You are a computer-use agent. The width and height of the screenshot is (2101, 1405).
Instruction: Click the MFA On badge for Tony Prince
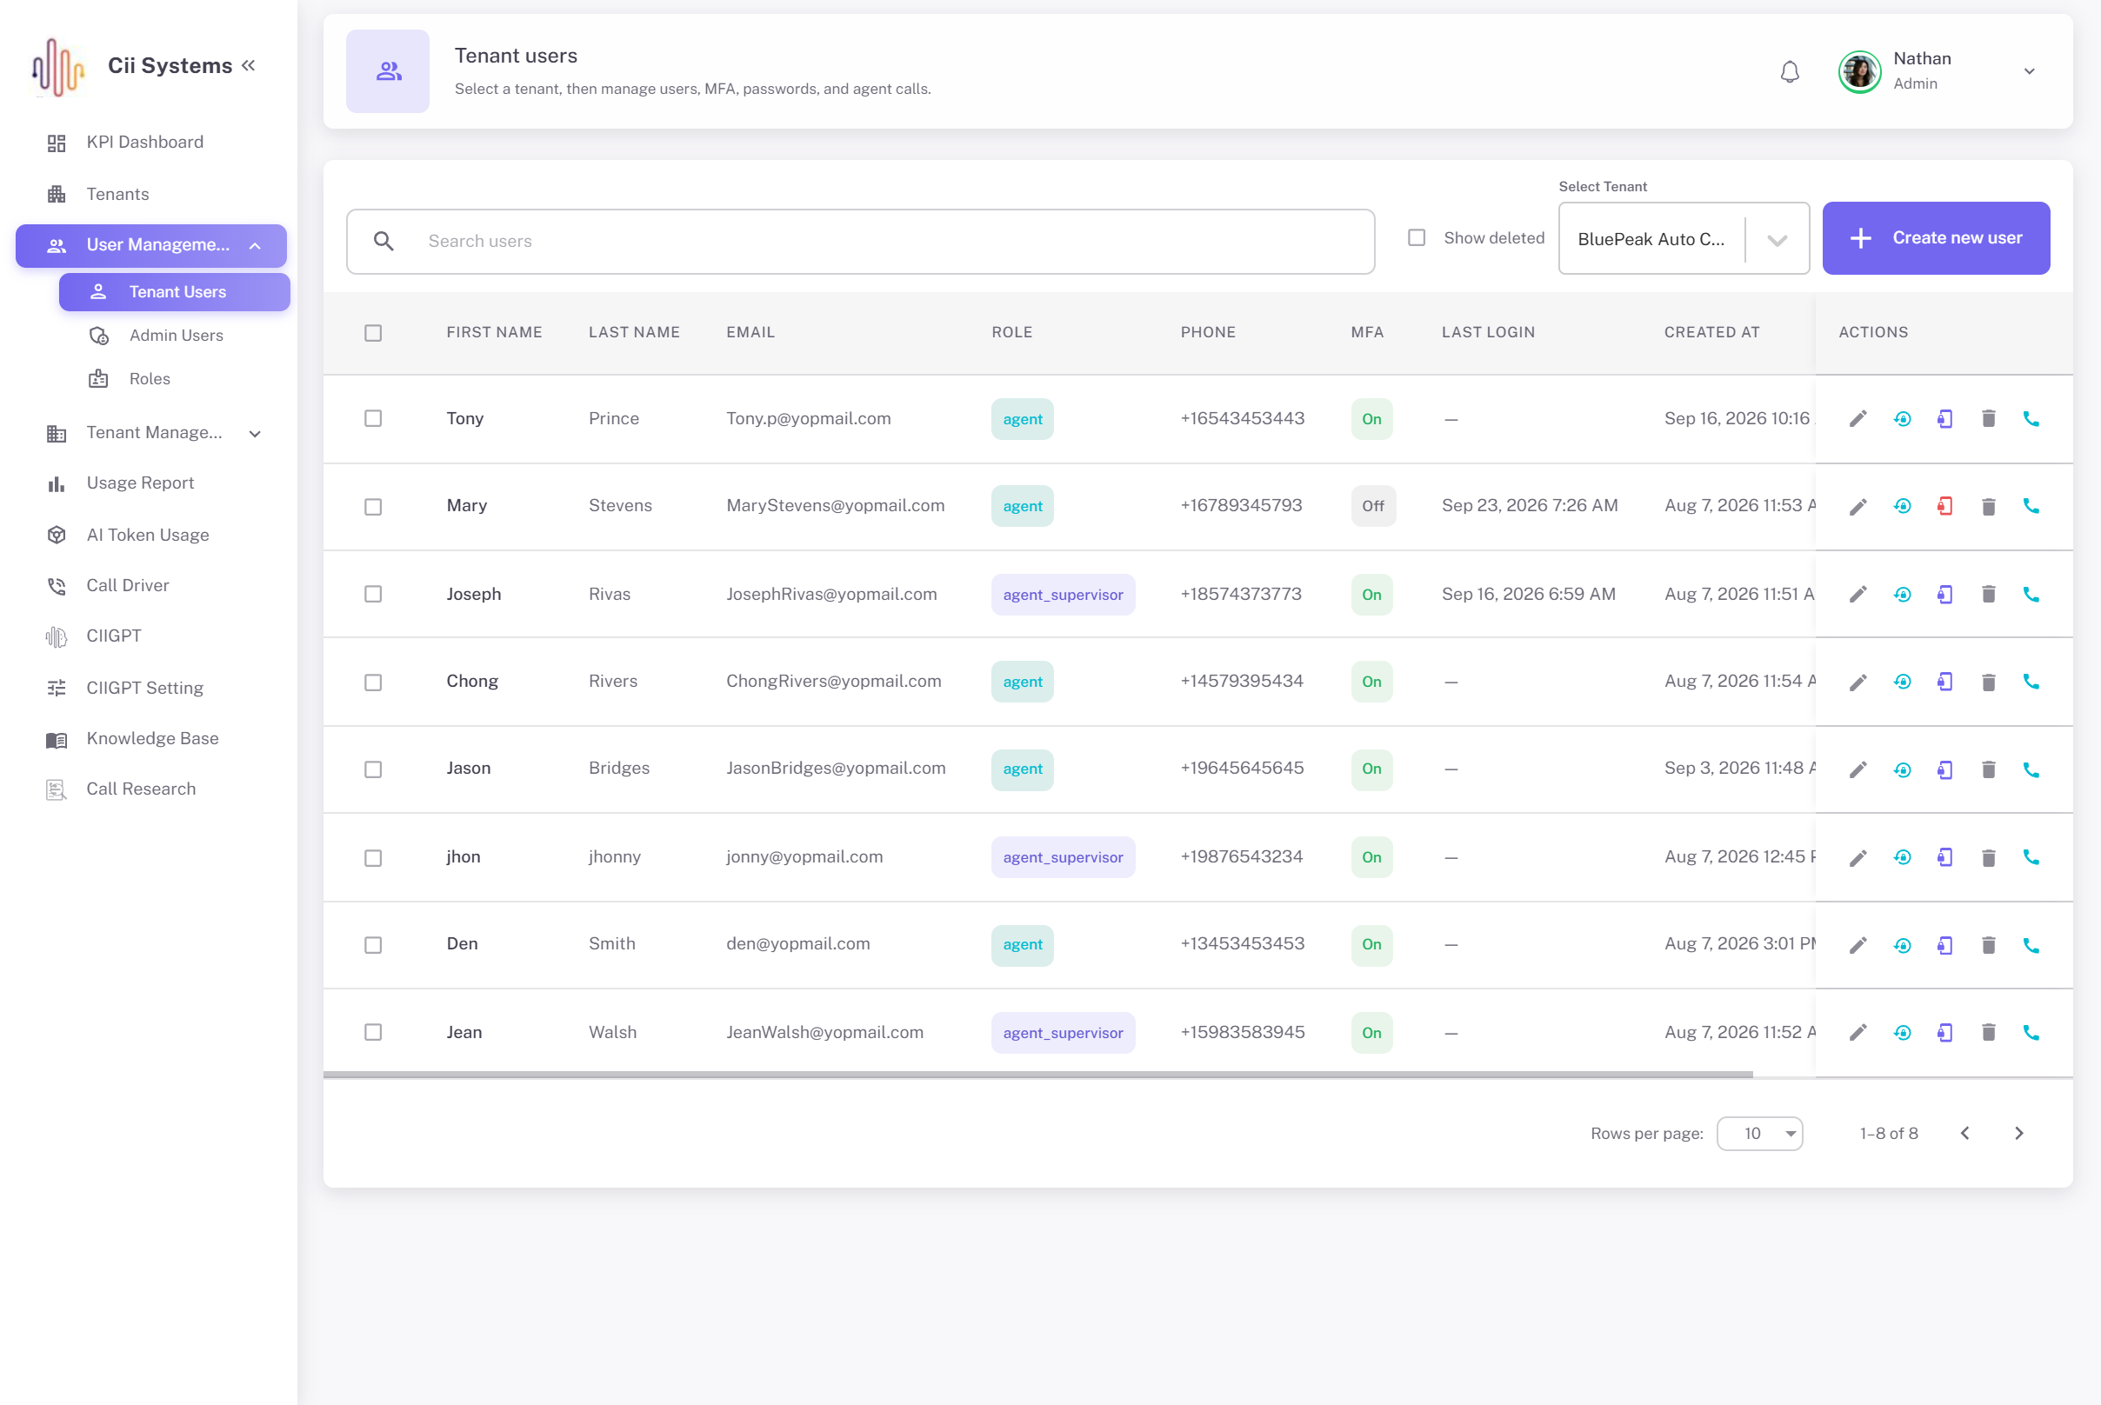(x=1371, y=418)
